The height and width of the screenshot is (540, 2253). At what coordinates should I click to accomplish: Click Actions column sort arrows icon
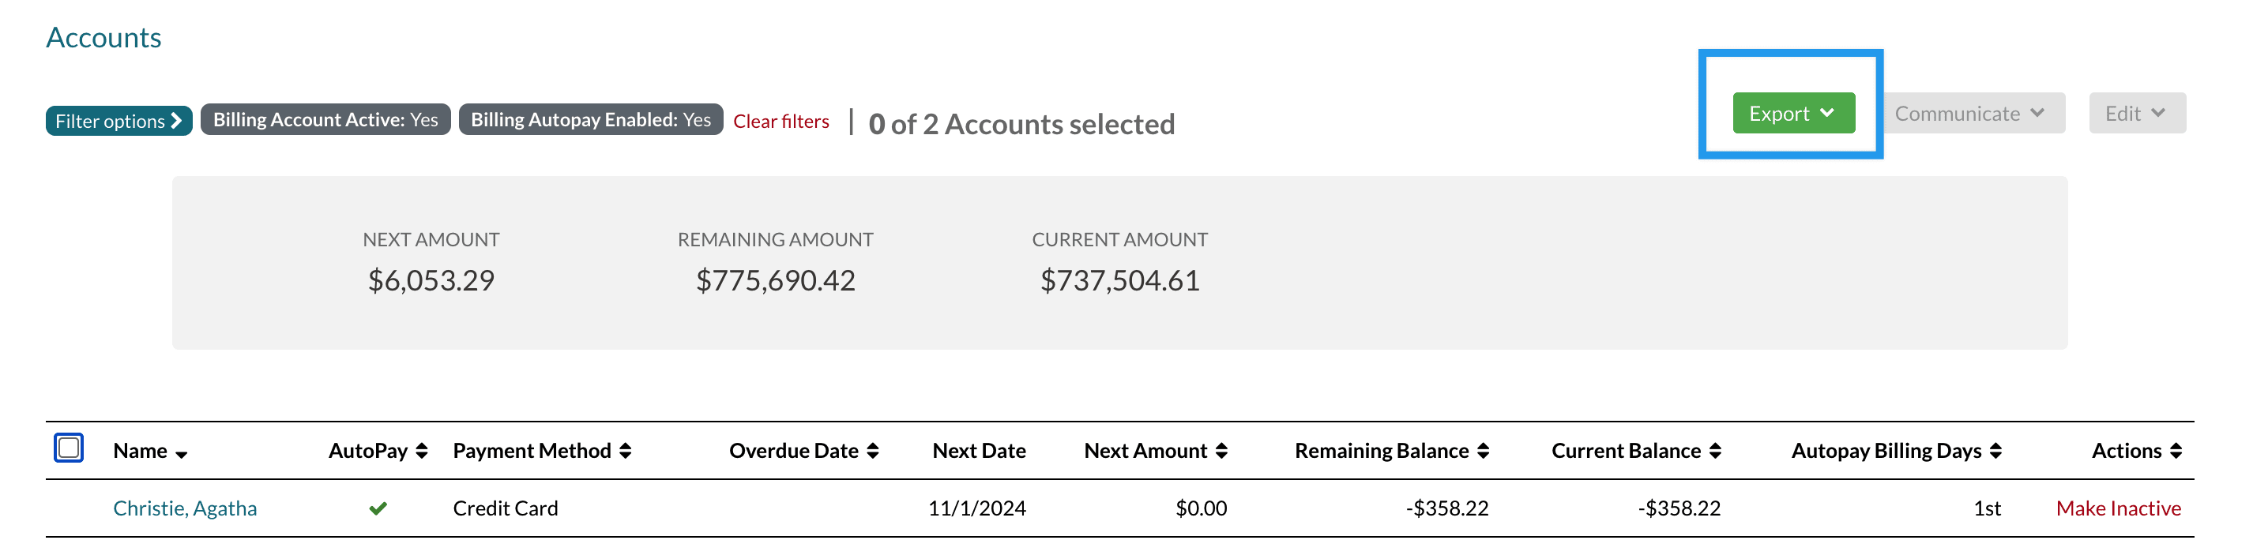(x=2176, y=451)
